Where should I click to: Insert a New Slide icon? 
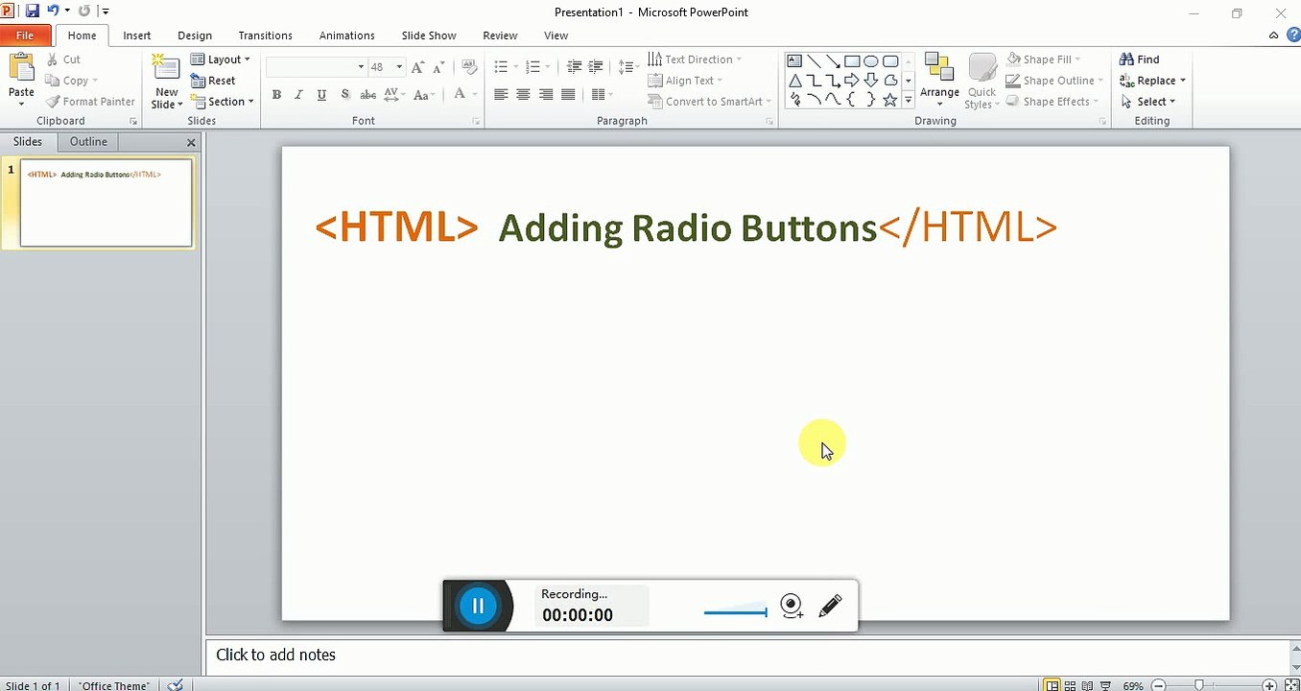click(166, 69)
